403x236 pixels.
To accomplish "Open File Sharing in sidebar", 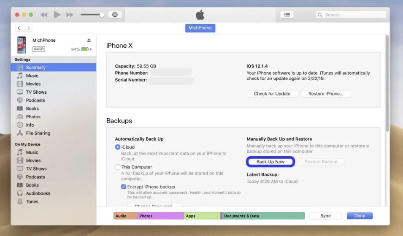I will point(38,133).
